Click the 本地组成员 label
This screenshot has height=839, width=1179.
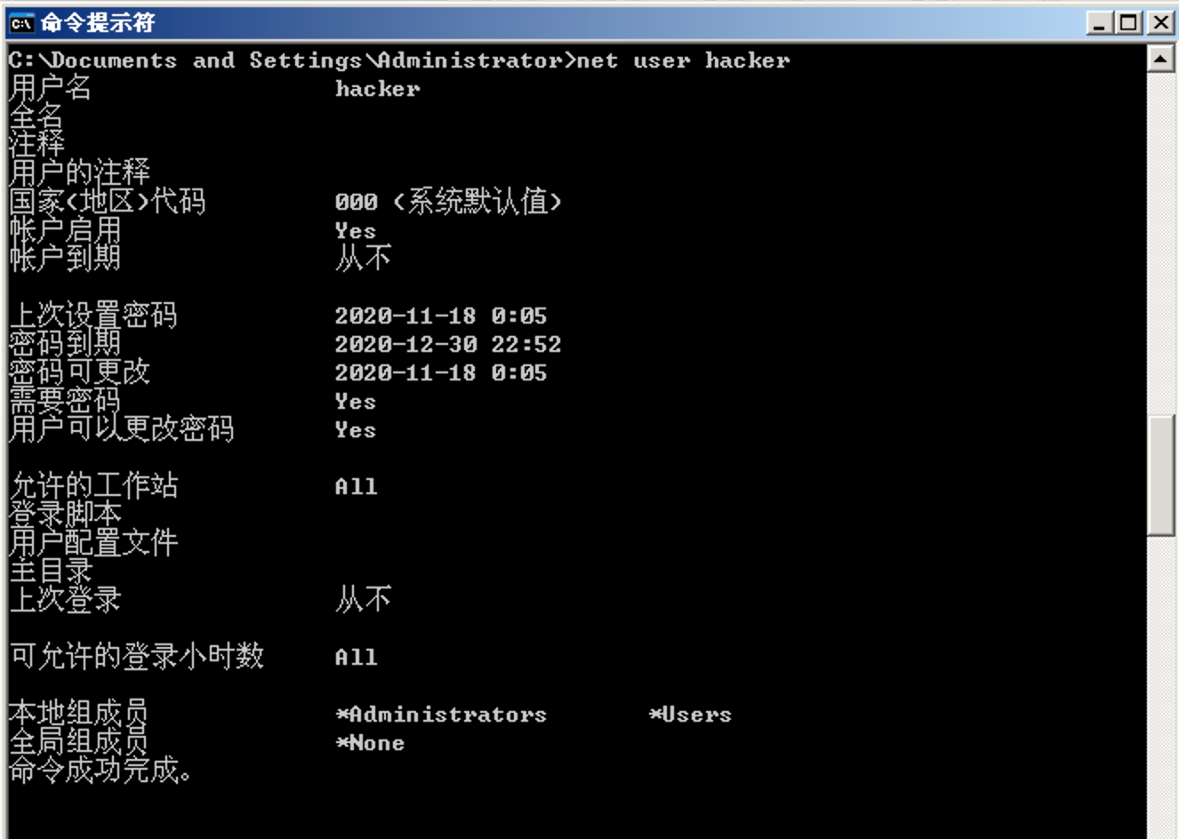point(79,714)
